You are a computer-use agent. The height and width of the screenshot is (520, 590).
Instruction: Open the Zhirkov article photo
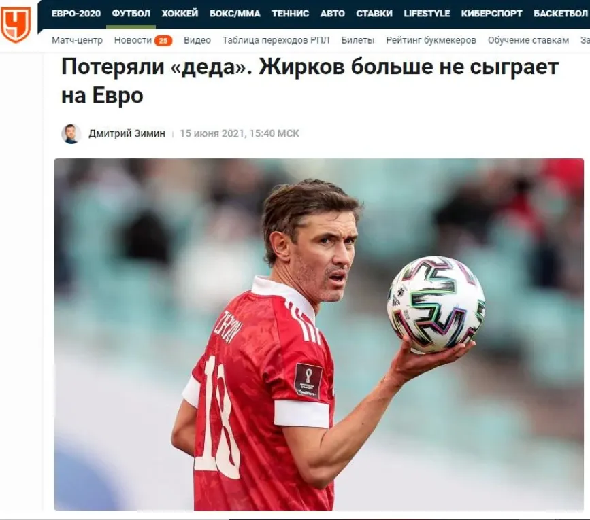click(319, 334)
